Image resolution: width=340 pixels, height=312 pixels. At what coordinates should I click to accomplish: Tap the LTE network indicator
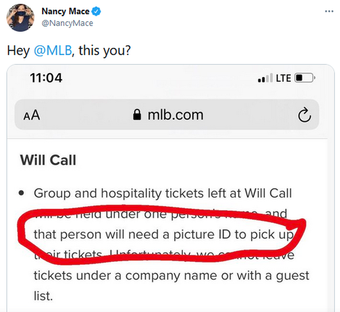pyautogui.click(x=283, y=78)
